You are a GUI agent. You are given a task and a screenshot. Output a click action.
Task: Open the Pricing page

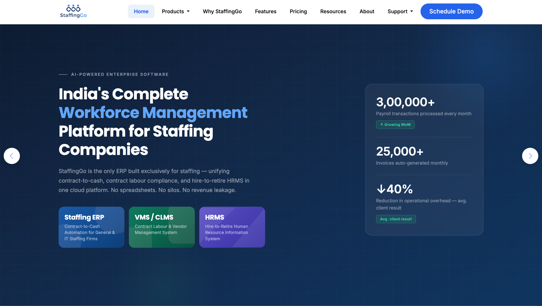point(298,11)
